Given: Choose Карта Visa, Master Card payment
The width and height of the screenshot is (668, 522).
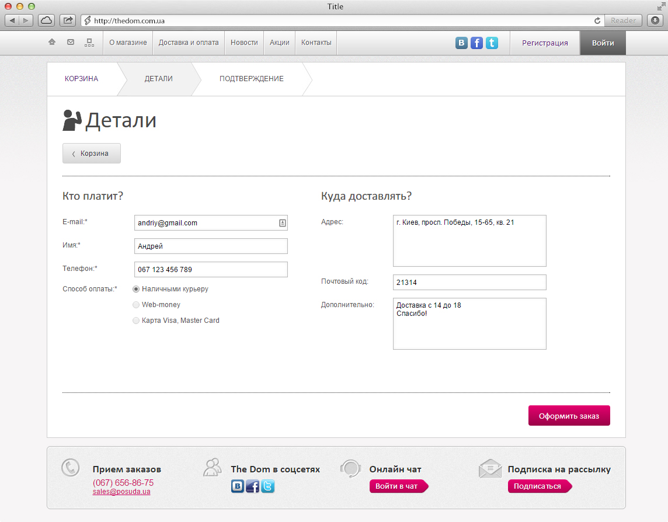Looking at the screenshot, I should [136, 321].
